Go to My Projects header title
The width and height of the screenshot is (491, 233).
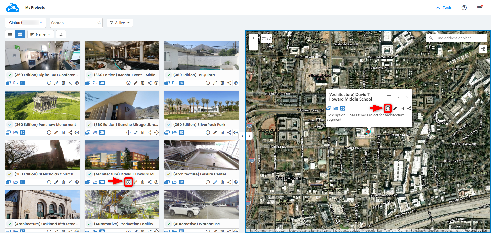pyautogui.click(x=35, y=8)
